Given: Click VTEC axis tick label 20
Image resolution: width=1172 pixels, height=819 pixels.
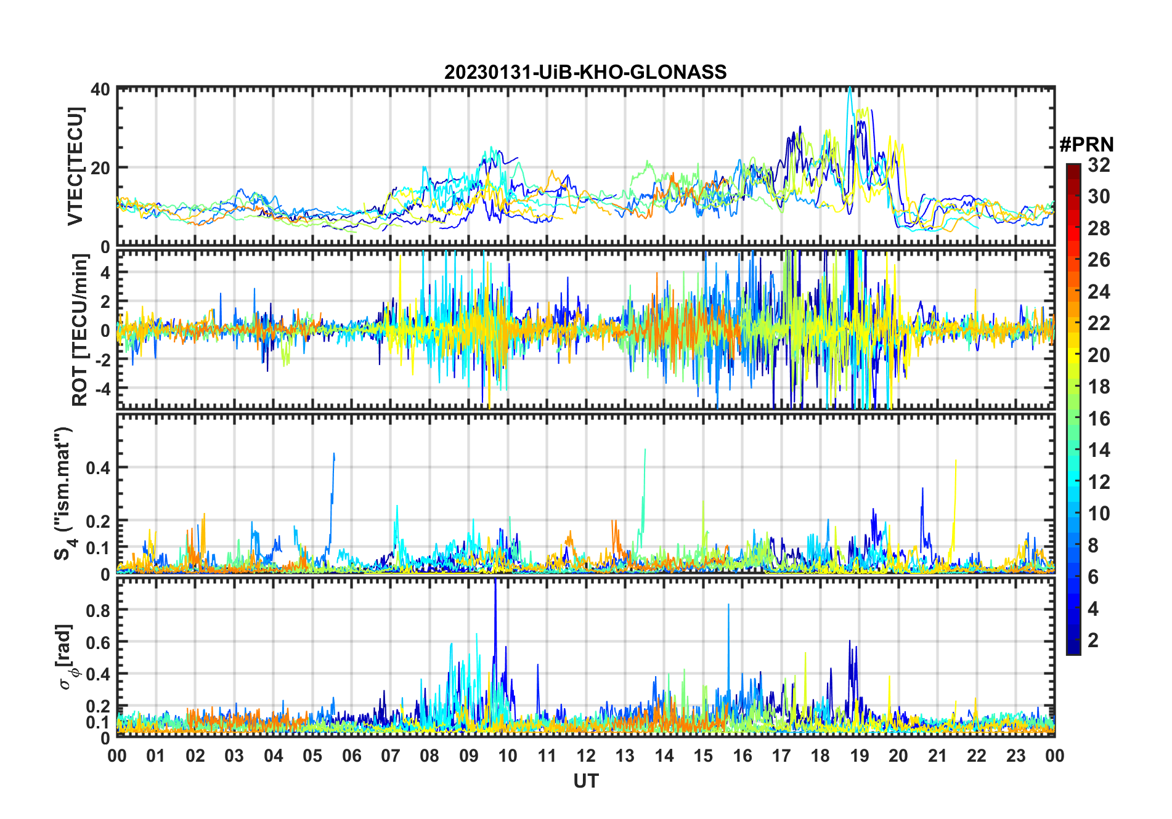Looking at the screenshot, I should (100, 167).
